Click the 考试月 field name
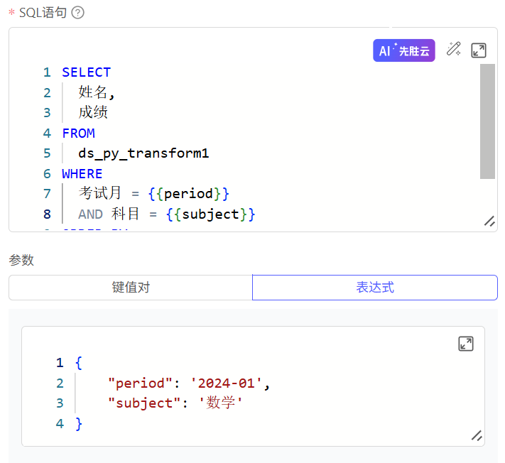Image resolution: width=505 pixels, height=463 pixels. [99, 193]
